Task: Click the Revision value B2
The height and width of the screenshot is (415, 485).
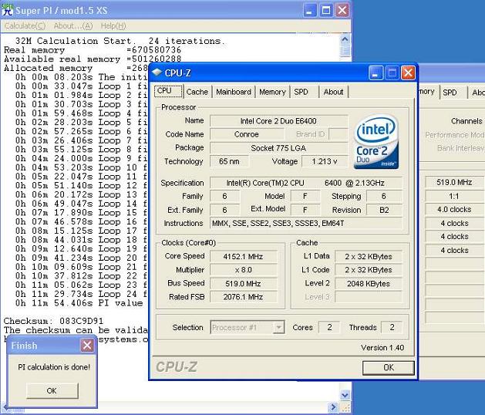Action: point(384,210)
